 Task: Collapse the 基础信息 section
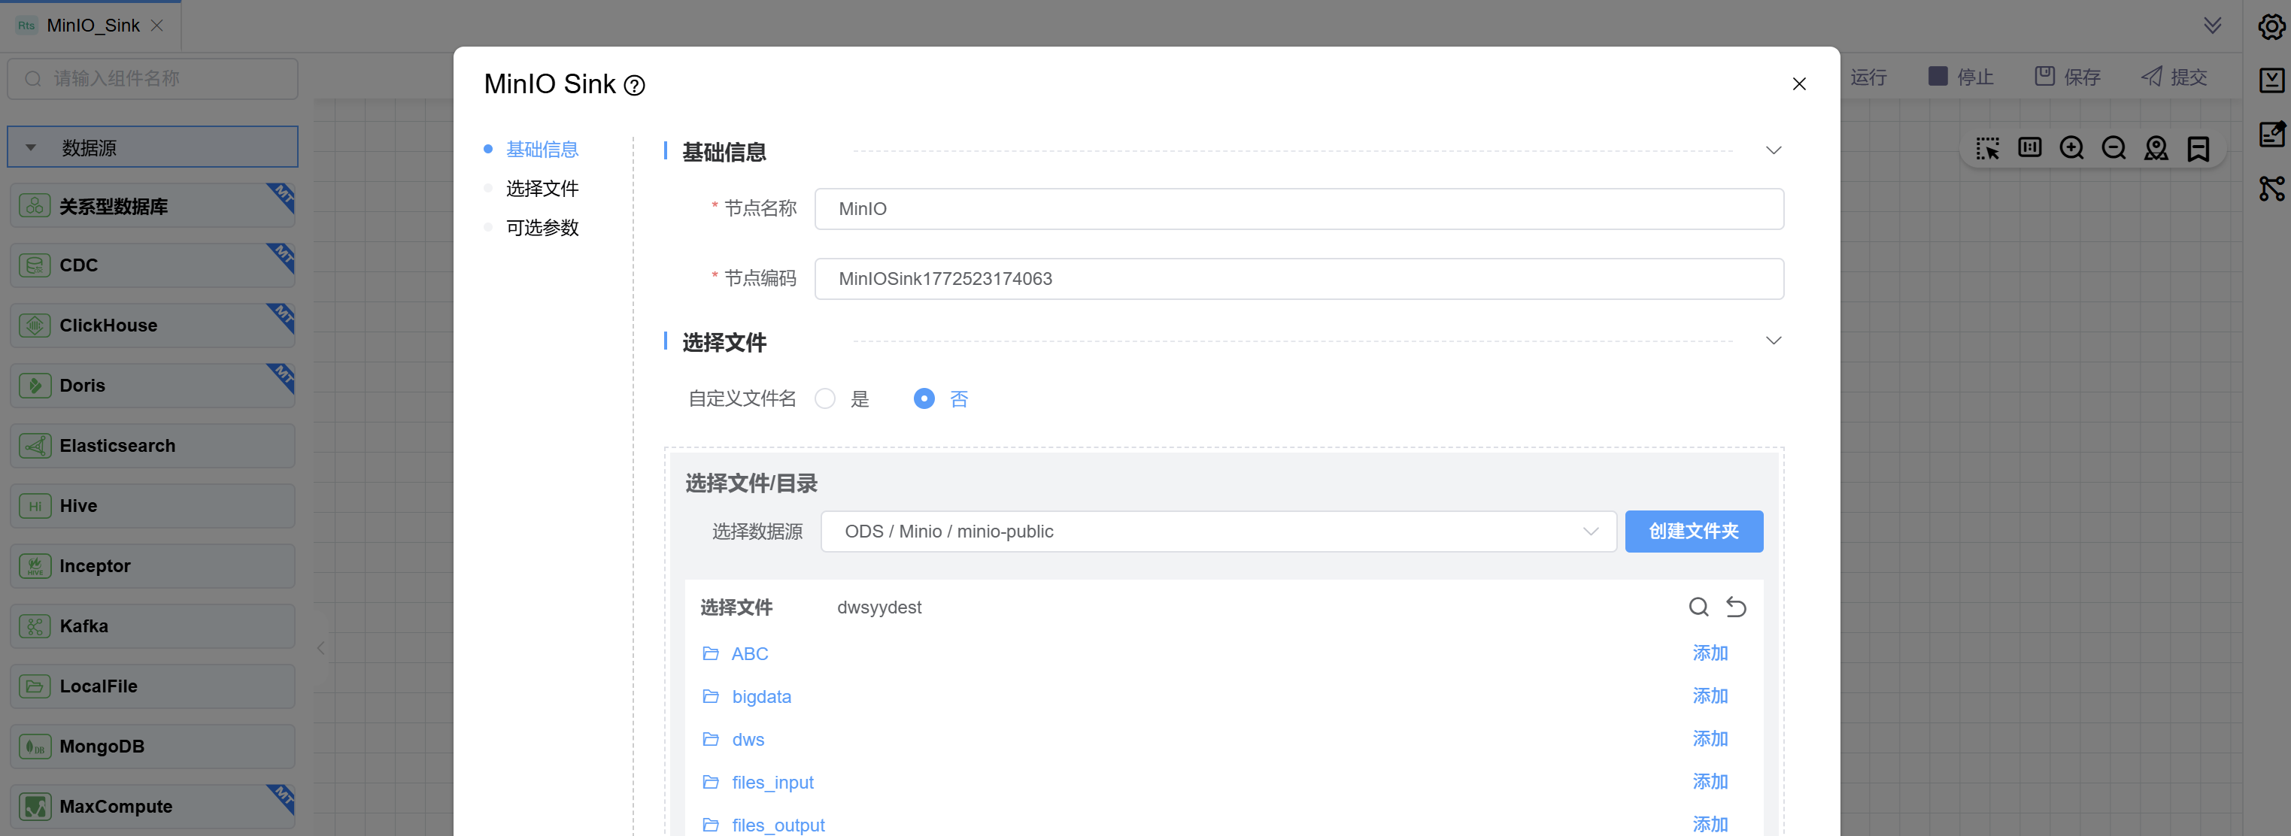pyautogui.click(x=1773, y=150)
